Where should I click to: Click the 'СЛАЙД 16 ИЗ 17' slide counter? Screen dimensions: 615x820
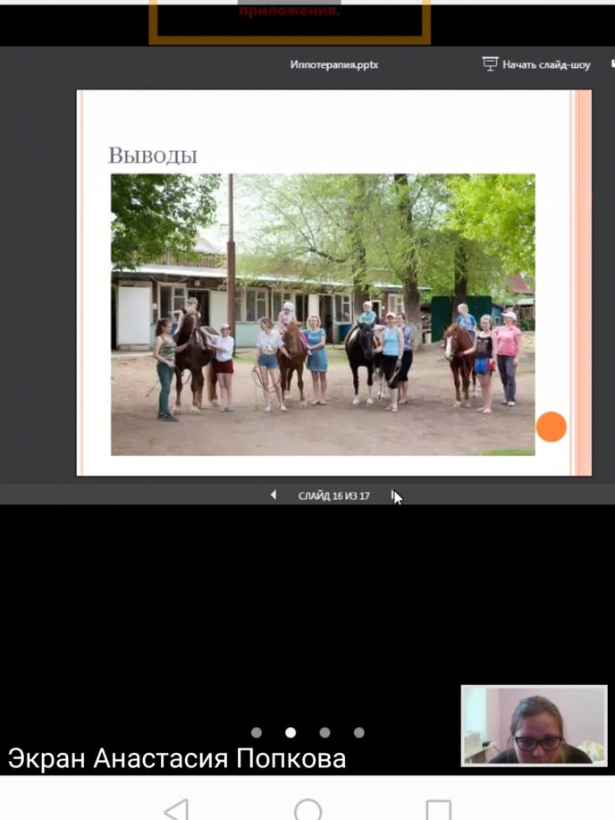(333, 495)
